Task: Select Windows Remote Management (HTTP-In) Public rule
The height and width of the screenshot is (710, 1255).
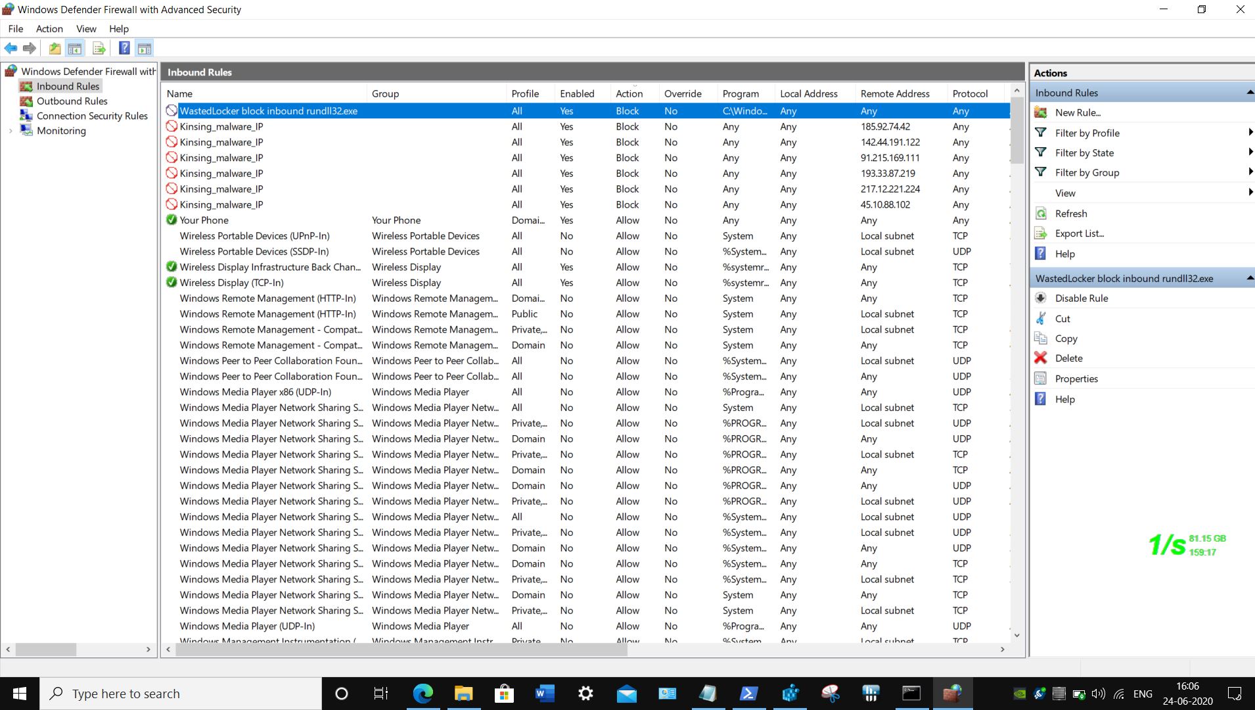Action: click(586, 314)
